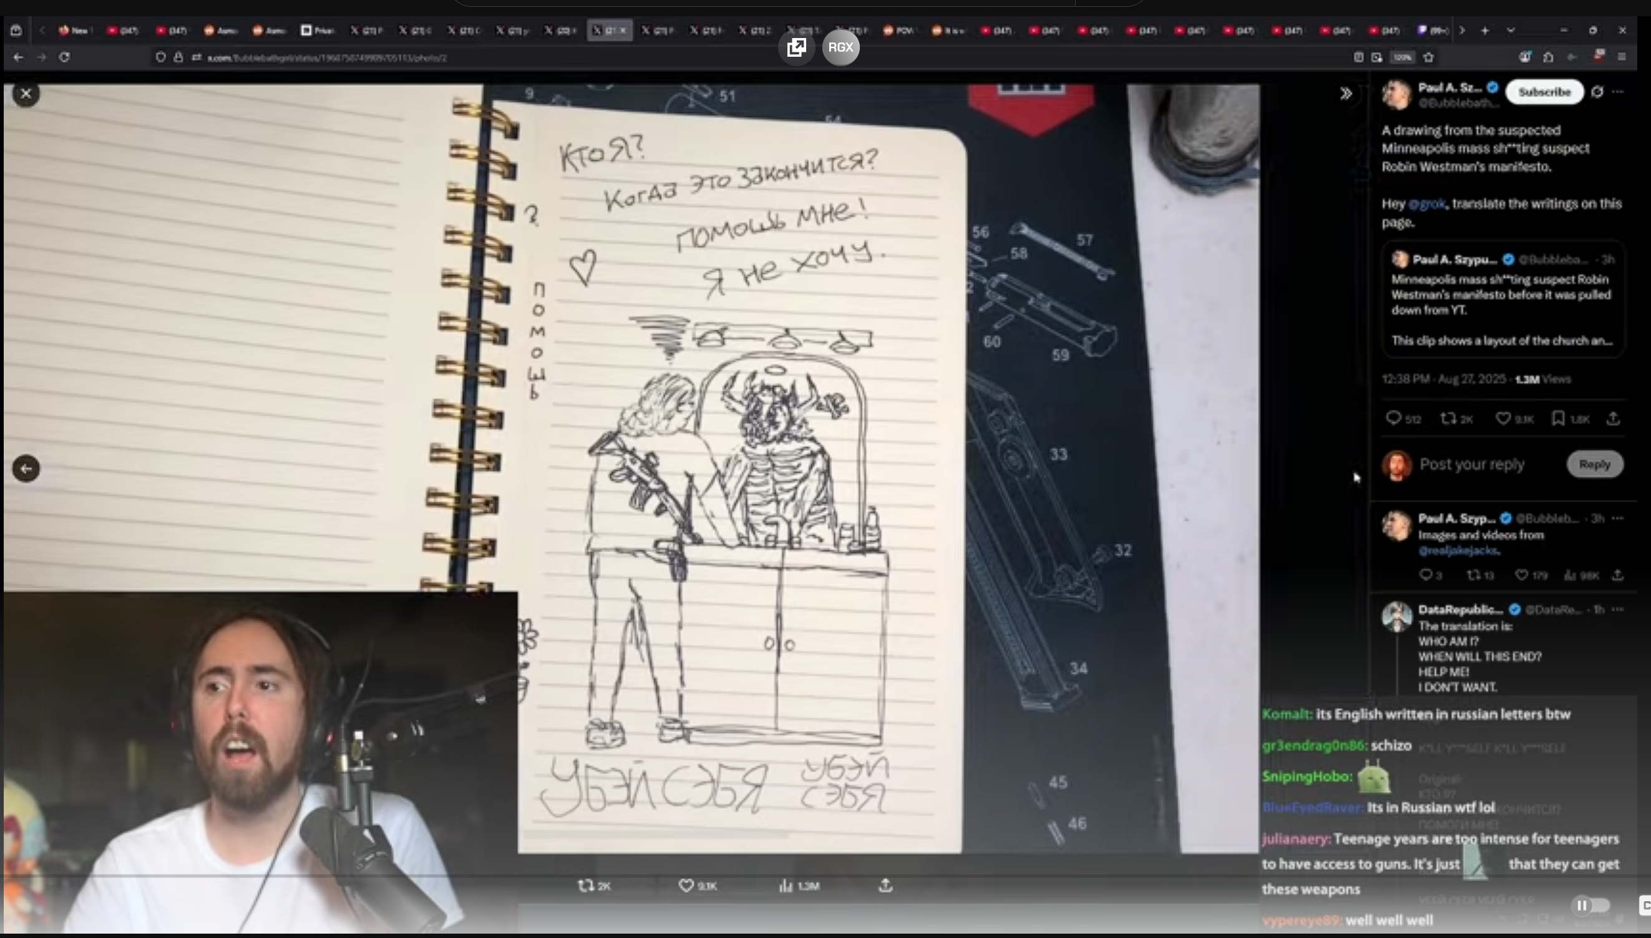Open a new browser tab with the plus

click(1485, 31)
